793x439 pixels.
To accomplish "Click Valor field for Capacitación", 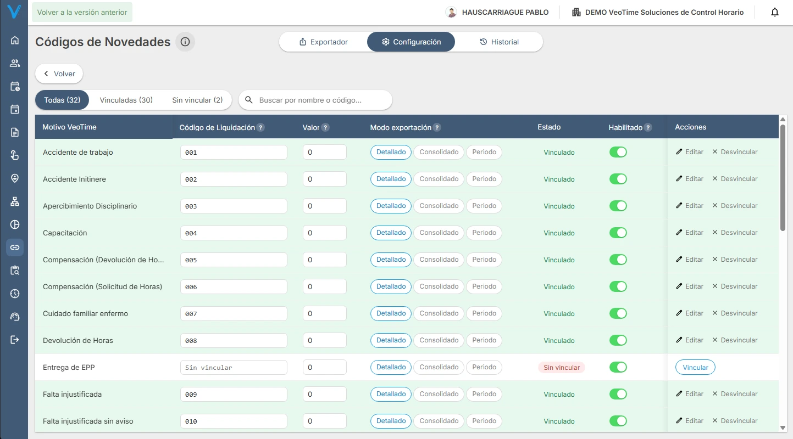I will pyautogui.click(x=325, y=233).
